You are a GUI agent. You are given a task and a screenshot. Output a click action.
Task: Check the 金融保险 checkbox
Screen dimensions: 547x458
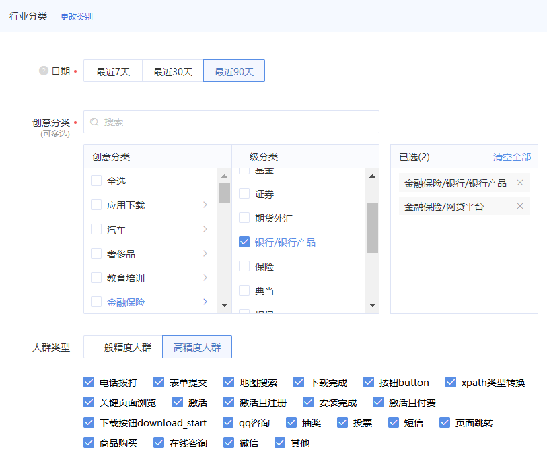pyautogui.click(x=96, y=302)
